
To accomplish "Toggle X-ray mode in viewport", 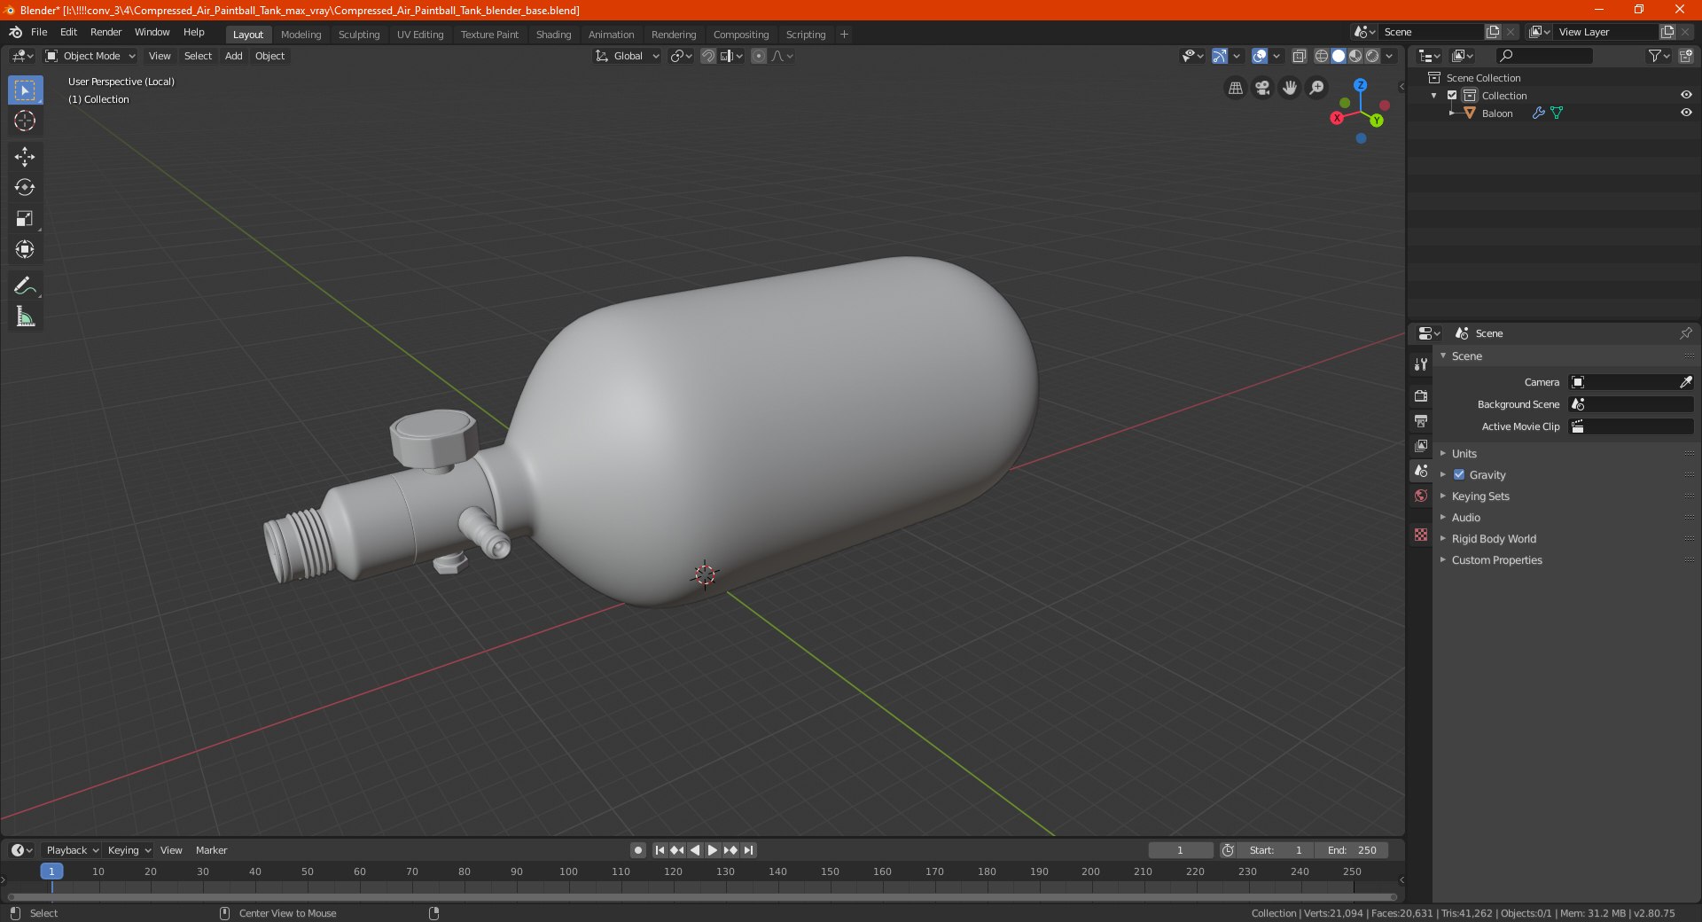I will (1299, 56).
